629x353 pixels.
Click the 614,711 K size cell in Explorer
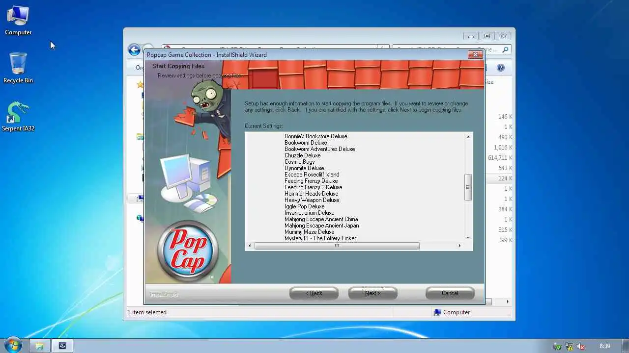tap(500, 158)
